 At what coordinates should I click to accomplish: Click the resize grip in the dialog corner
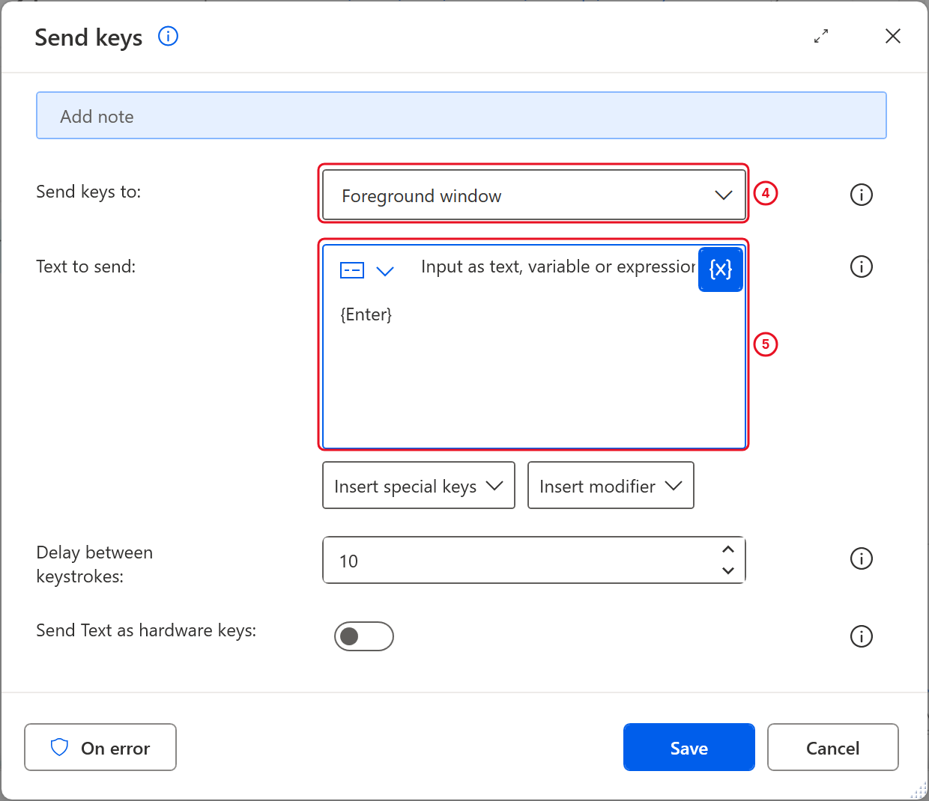919,791
